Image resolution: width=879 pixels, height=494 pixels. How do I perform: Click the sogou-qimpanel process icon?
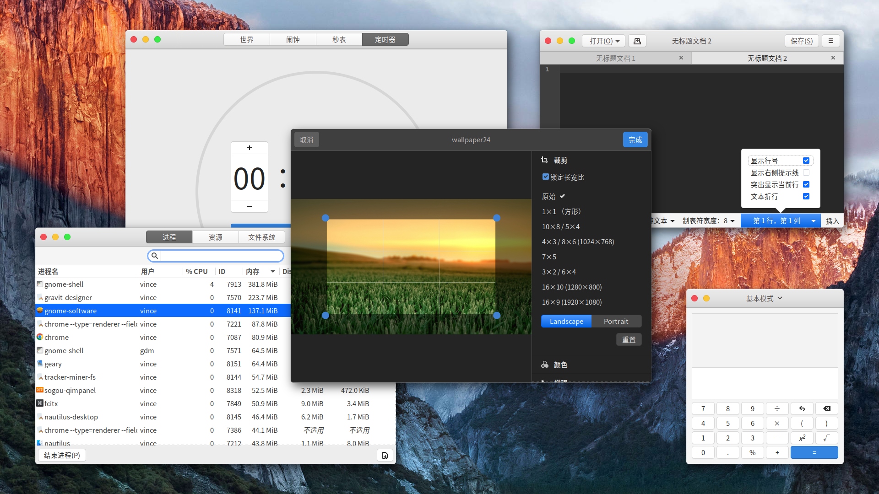[40, 390]
